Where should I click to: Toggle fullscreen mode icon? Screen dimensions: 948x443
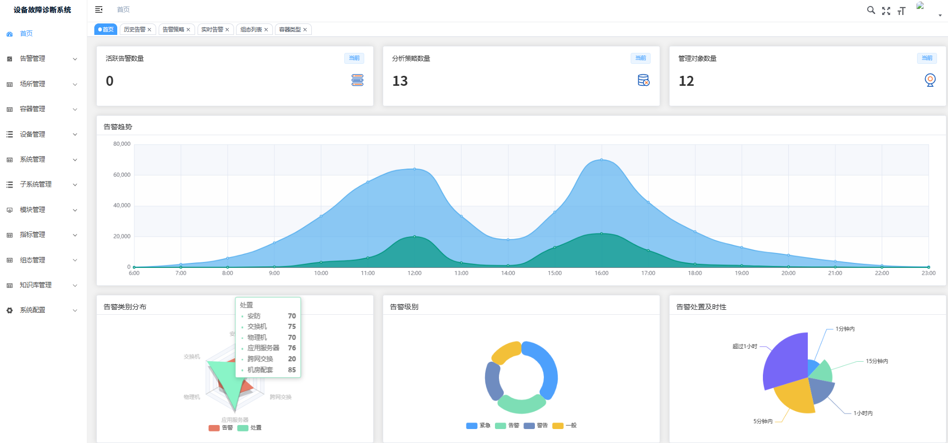click(x=886, y=11)
